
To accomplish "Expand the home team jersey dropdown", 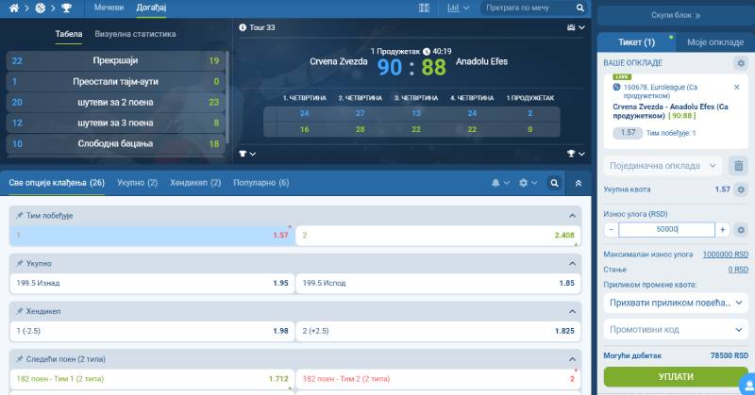I will [247, 154].
